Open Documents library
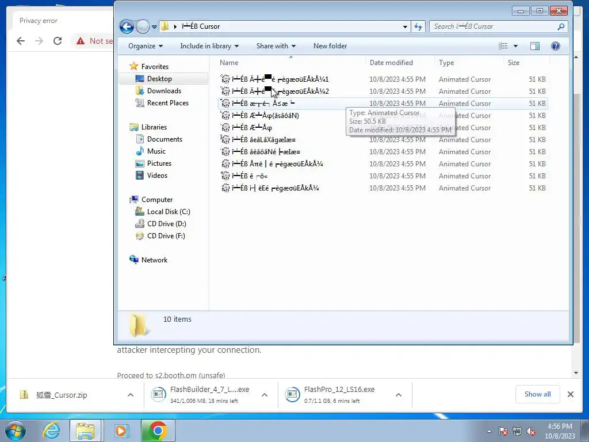The width and height of the screenshot is (589, 442). click(165, 139)
